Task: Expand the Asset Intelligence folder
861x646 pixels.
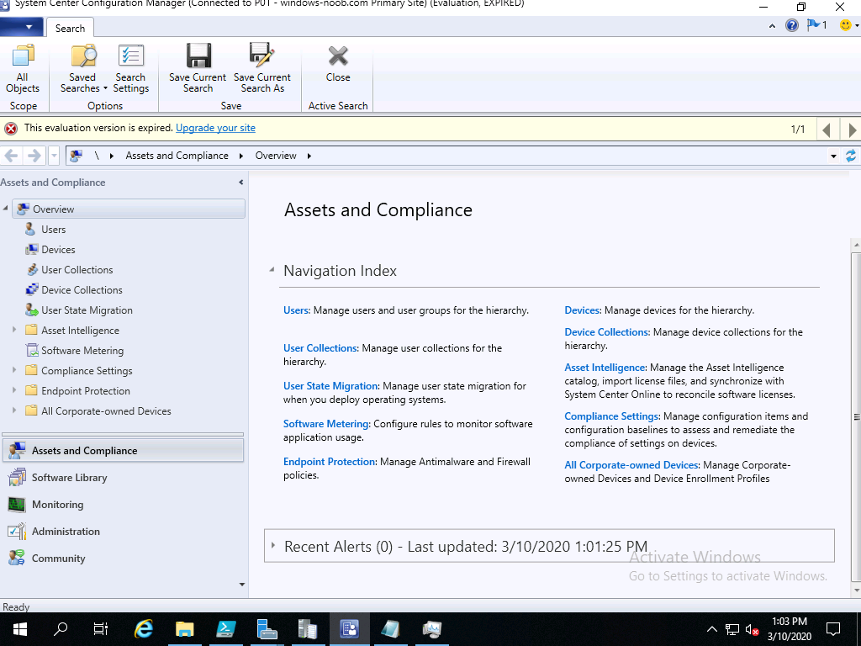Action: pos(14,330)
